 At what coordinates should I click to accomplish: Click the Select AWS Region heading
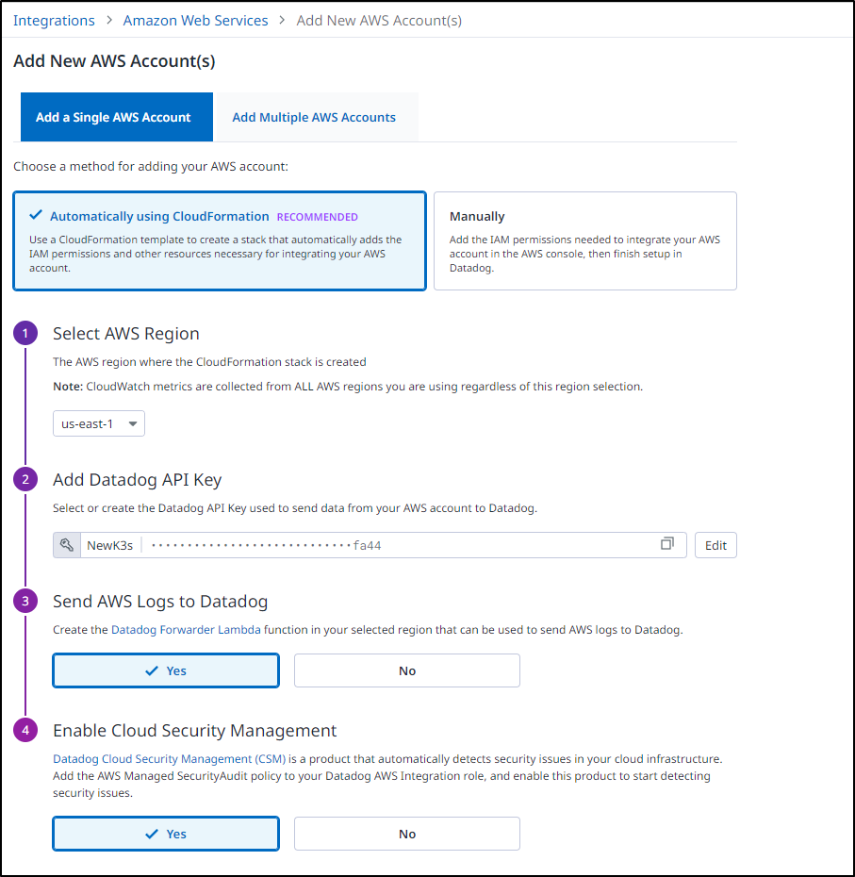(x=126, y=333)
